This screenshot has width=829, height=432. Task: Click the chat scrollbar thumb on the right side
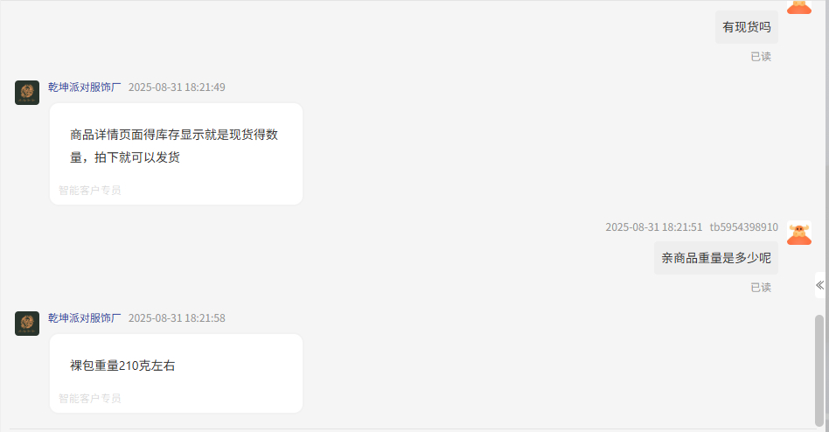point(819,370)
